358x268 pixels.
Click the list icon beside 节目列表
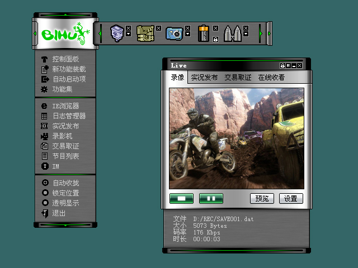45,156
